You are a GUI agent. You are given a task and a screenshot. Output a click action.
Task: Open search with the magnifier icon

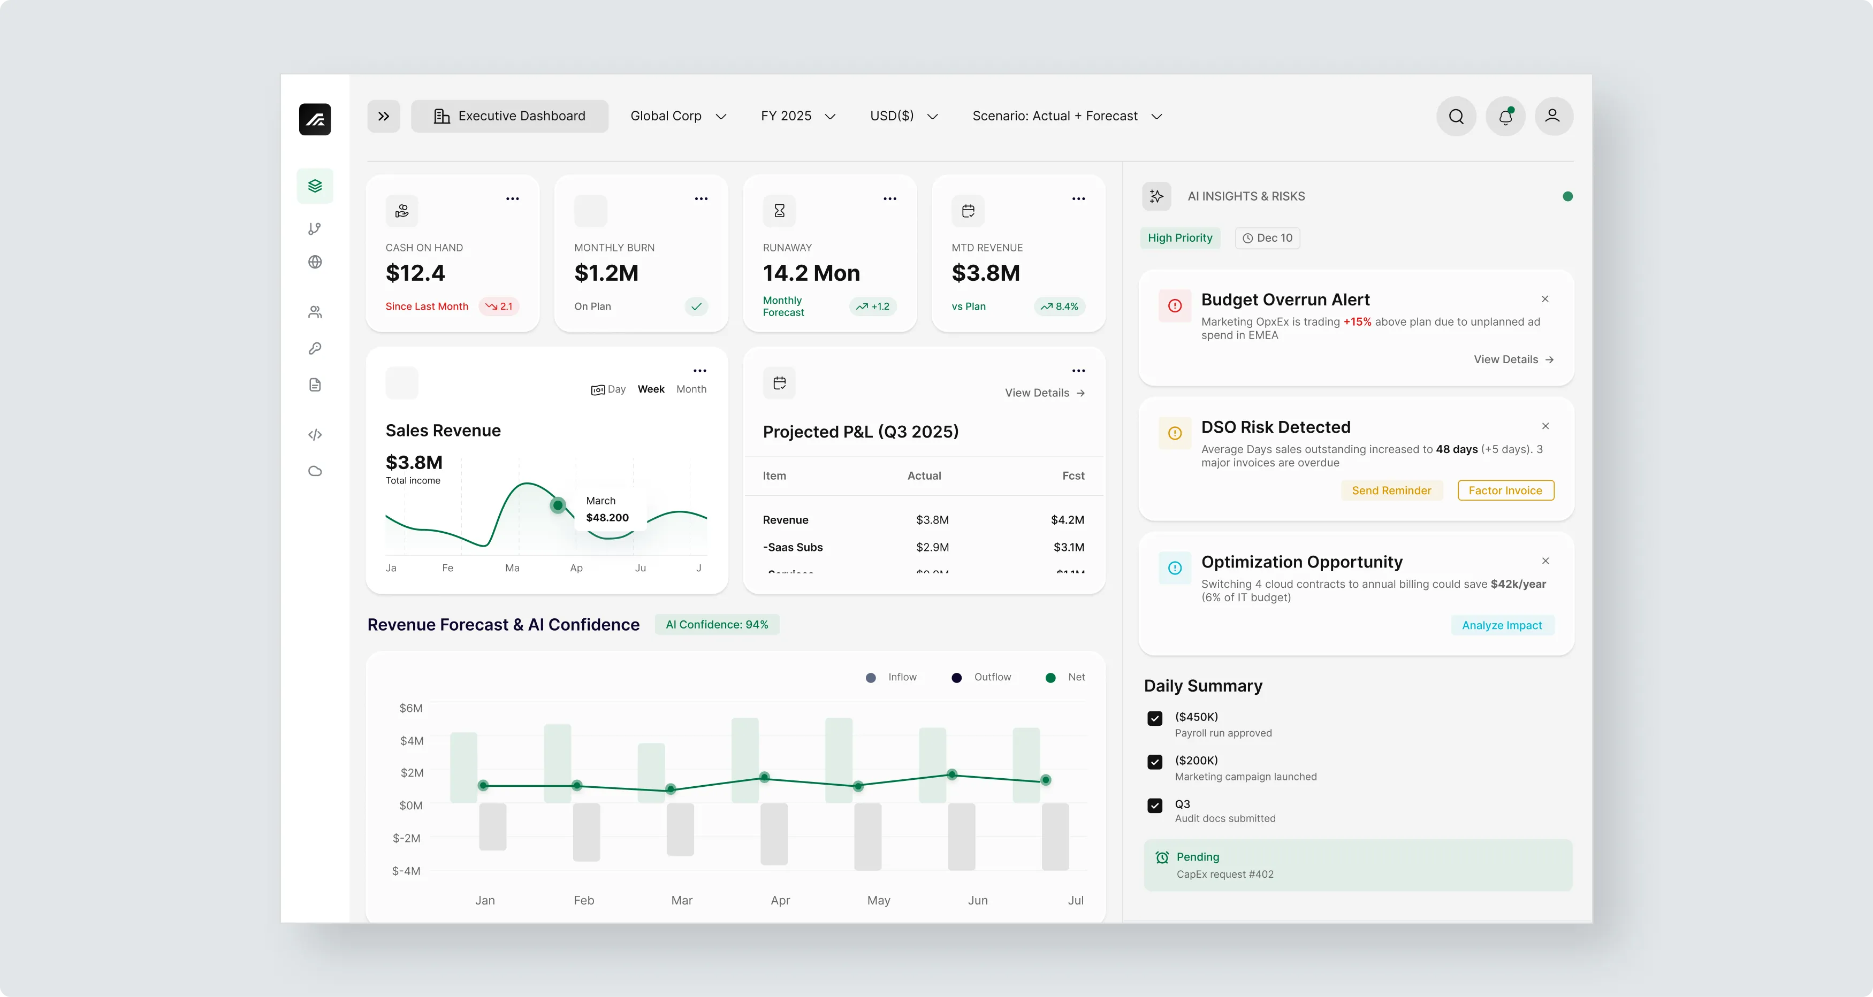click(1456, 116)
